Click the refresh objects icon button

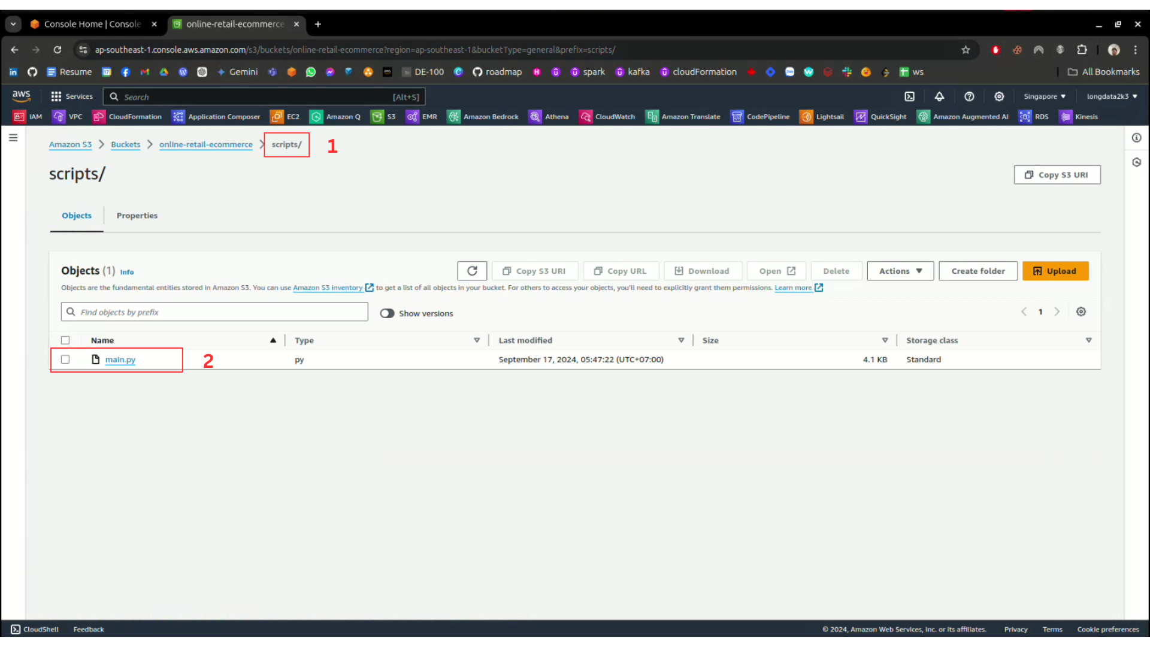click(472, 271)
